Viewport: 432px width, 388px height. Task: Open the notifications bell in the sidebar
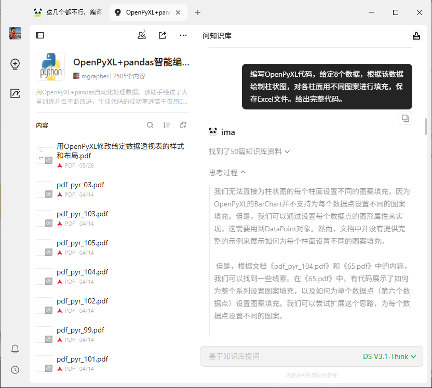coord(15,349)
